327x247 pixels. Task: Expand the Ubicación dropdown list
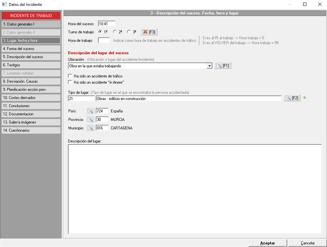209,66
